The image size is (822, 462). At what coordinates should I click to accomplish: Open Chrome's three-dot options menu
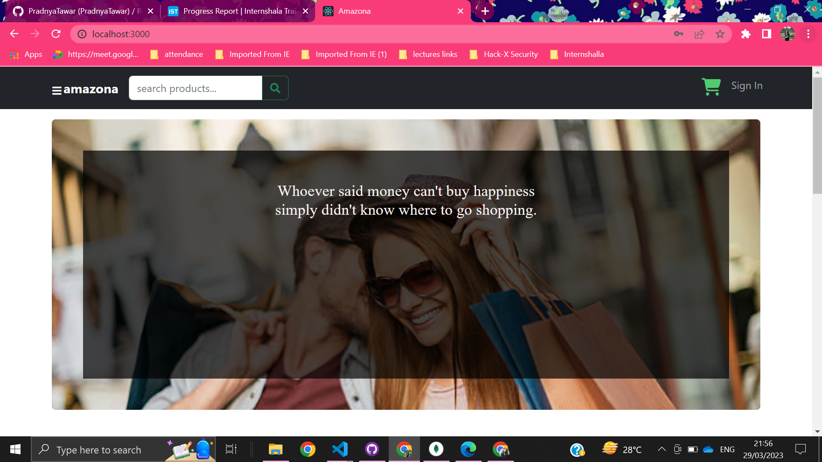(808, 34)
